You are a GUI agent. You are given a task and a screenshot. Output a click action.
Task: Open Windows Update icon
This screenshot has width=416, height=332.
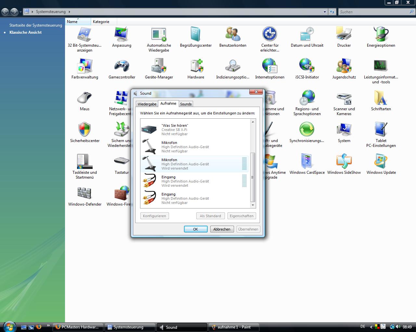coord(381,164)
